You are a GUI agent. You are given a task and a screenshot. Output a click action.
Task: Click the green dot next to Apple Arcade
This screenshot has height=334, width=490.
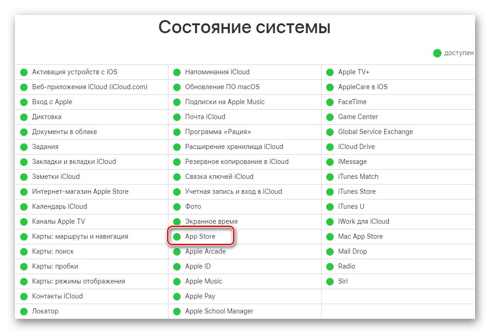177,251
